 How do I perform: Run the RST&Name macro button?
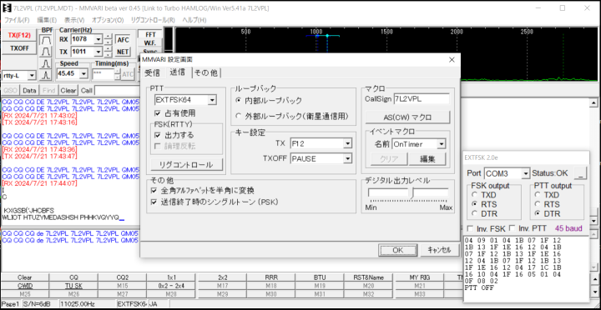(368, 277)
